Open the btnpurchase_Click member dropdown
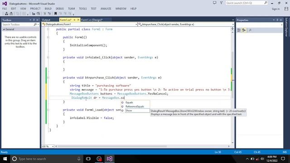290x163 pixels. (233, 24)
